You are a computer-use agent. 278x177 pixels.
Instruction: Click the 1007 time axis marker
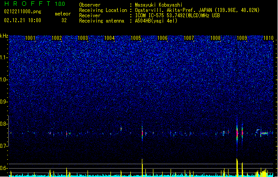point(189,38)
